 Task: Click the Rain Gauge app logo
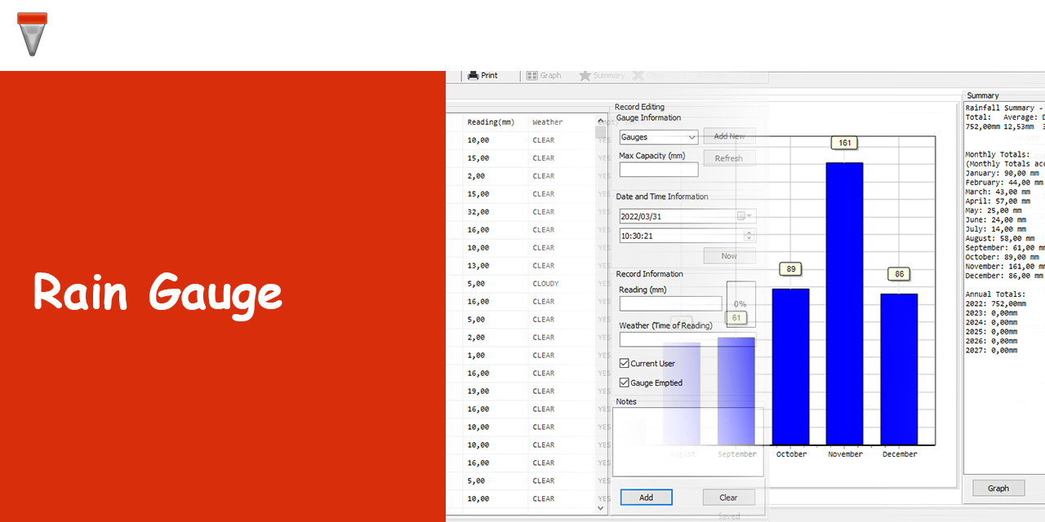32,33
